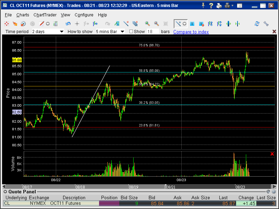Screen dimensions: 279x209
Task: Click the Compare to index link
Action: pyautogui.click(x=191, y=32)
